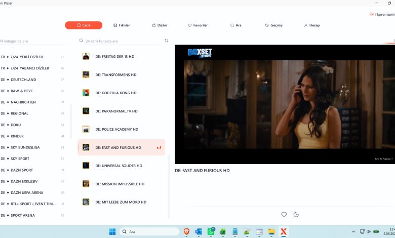
Task: Open the Hesap account tab
Action: tap(312, 25)
